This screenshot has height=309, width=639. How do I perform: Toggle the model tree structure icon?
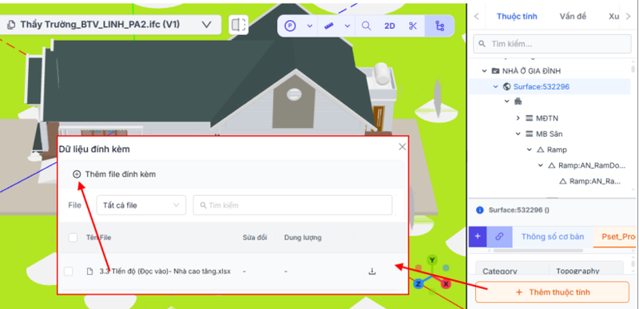(x=440, y=26)
